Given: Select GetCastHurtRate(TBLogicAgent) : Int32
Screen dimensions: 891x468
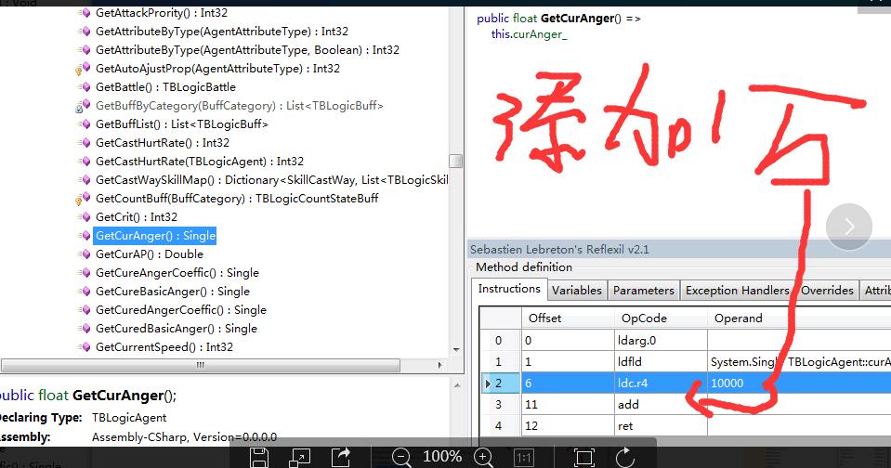Looking at the screenshot, I should tap(200, 162).
